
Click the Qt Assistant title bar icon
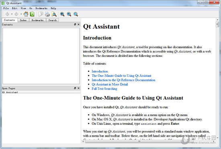coord(3,3)
